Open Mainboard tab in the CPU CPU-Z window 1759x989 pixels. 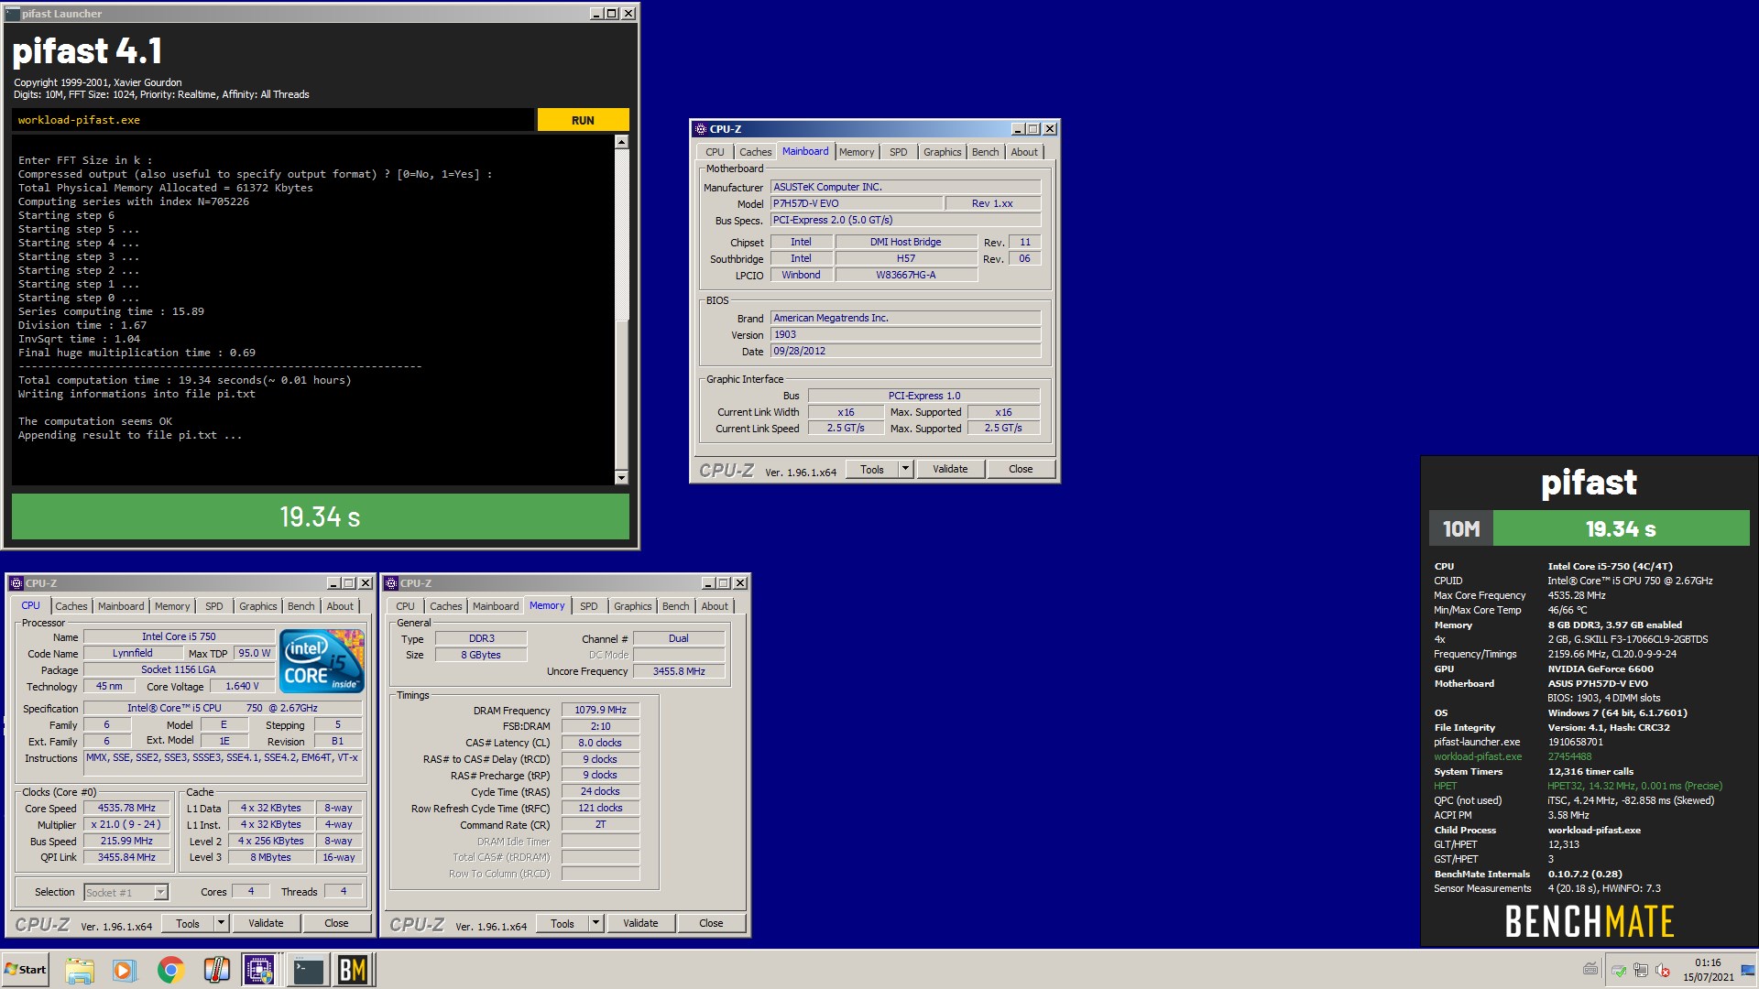click(x=121, y=606)
